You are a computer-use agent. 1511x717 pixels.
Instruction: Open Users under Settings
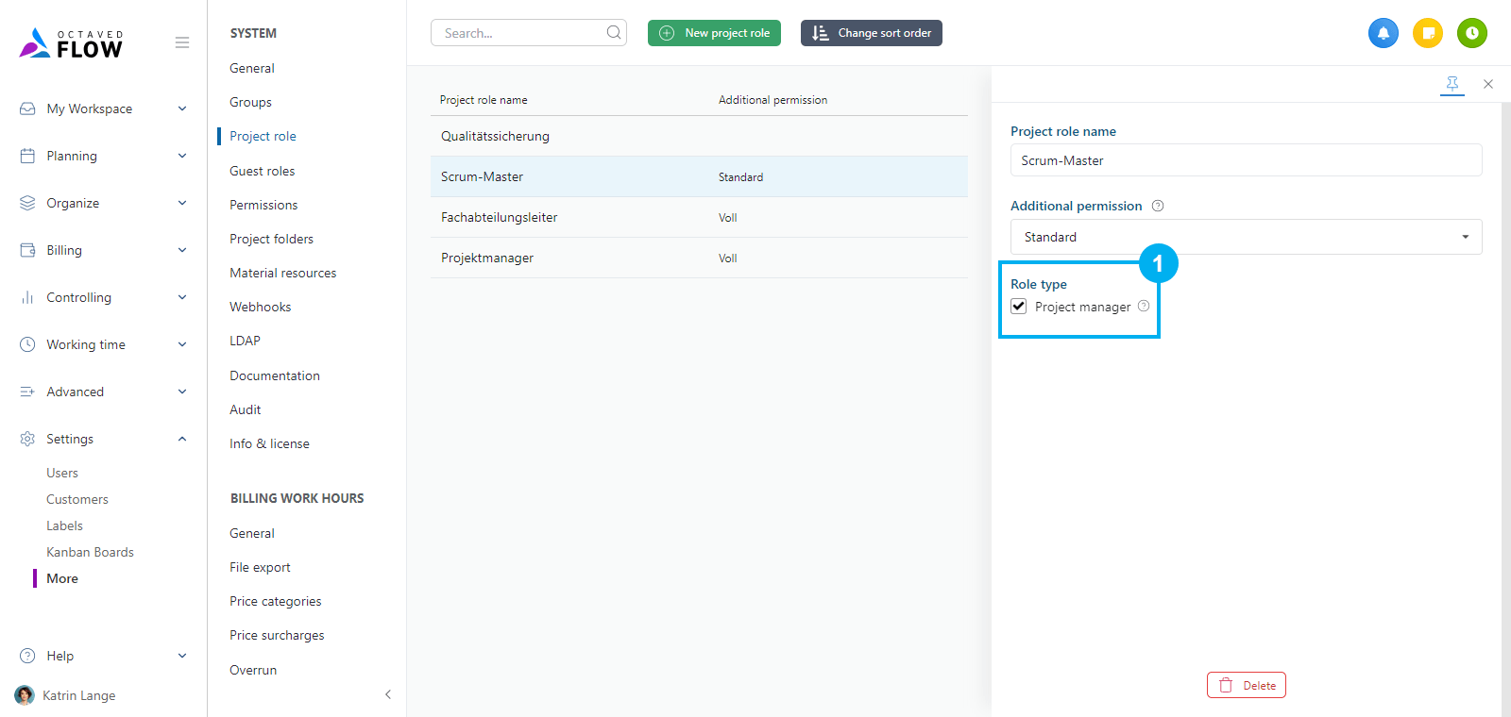coord(62,473)
